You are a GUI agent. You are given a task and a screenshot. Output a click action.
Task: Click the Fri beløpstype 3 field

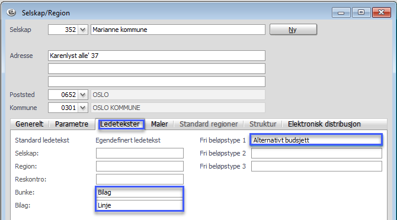316,166
